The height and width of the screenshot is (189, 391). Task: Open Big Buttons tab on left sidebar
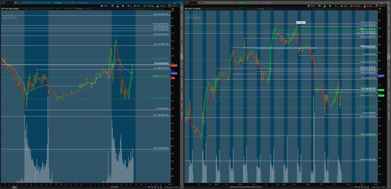point(182,47)
